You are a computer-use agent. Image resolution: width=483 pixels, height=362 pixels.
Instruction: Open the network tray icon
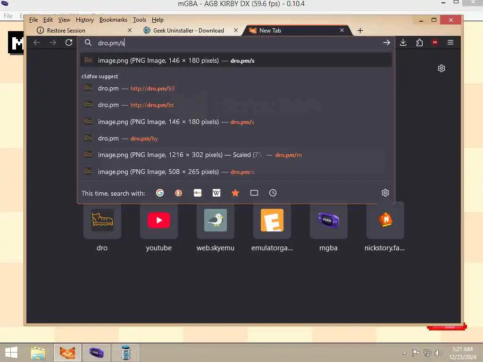[427, 353]
